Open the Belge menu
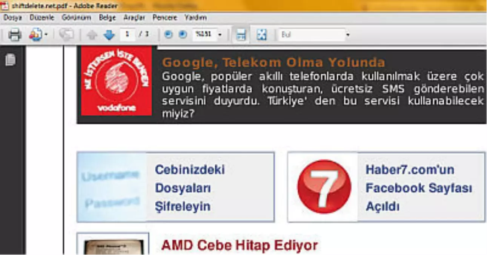The height and width of the screenshot is (255, 487). (108, 18)
